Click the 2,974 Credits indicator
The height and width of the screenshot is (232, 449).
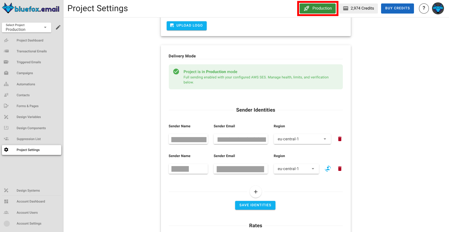(359, 8)
